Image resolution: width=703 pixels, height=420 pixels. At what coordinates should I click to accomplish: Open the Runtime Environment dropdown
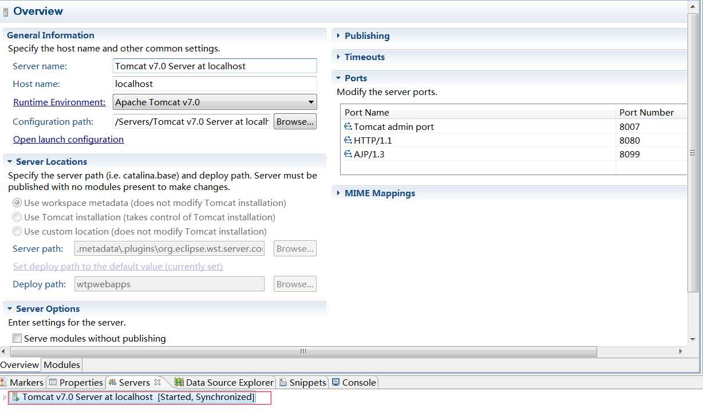[x=310, y=102]
